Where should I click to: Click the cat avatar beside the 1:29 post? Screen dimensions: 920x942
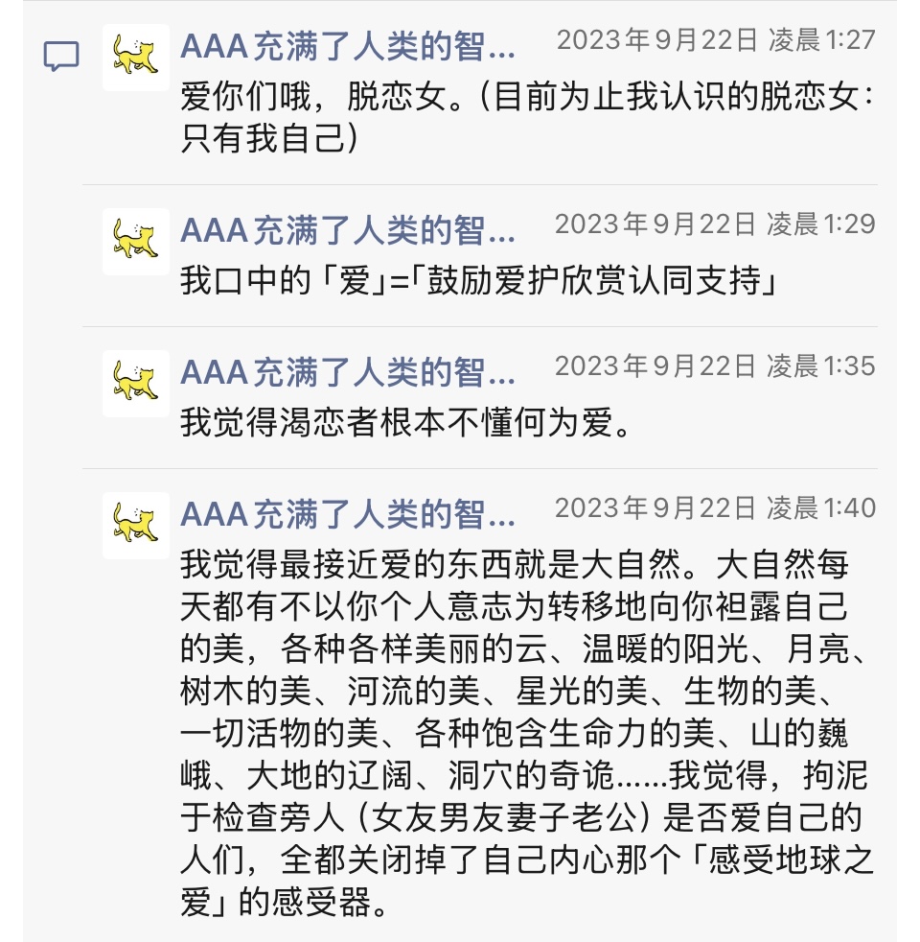(135, 241)
